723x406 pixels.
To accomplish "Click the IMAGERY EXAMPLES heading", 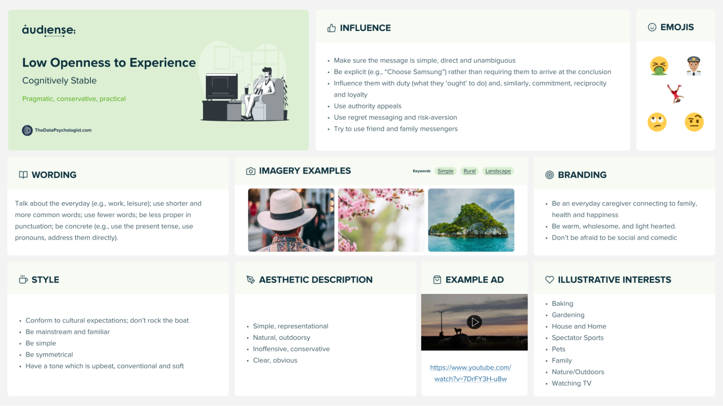I will click(305, 171).
